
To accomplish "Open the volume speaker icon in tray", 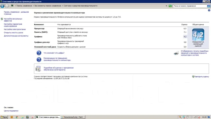I will (x=191, y=117).
